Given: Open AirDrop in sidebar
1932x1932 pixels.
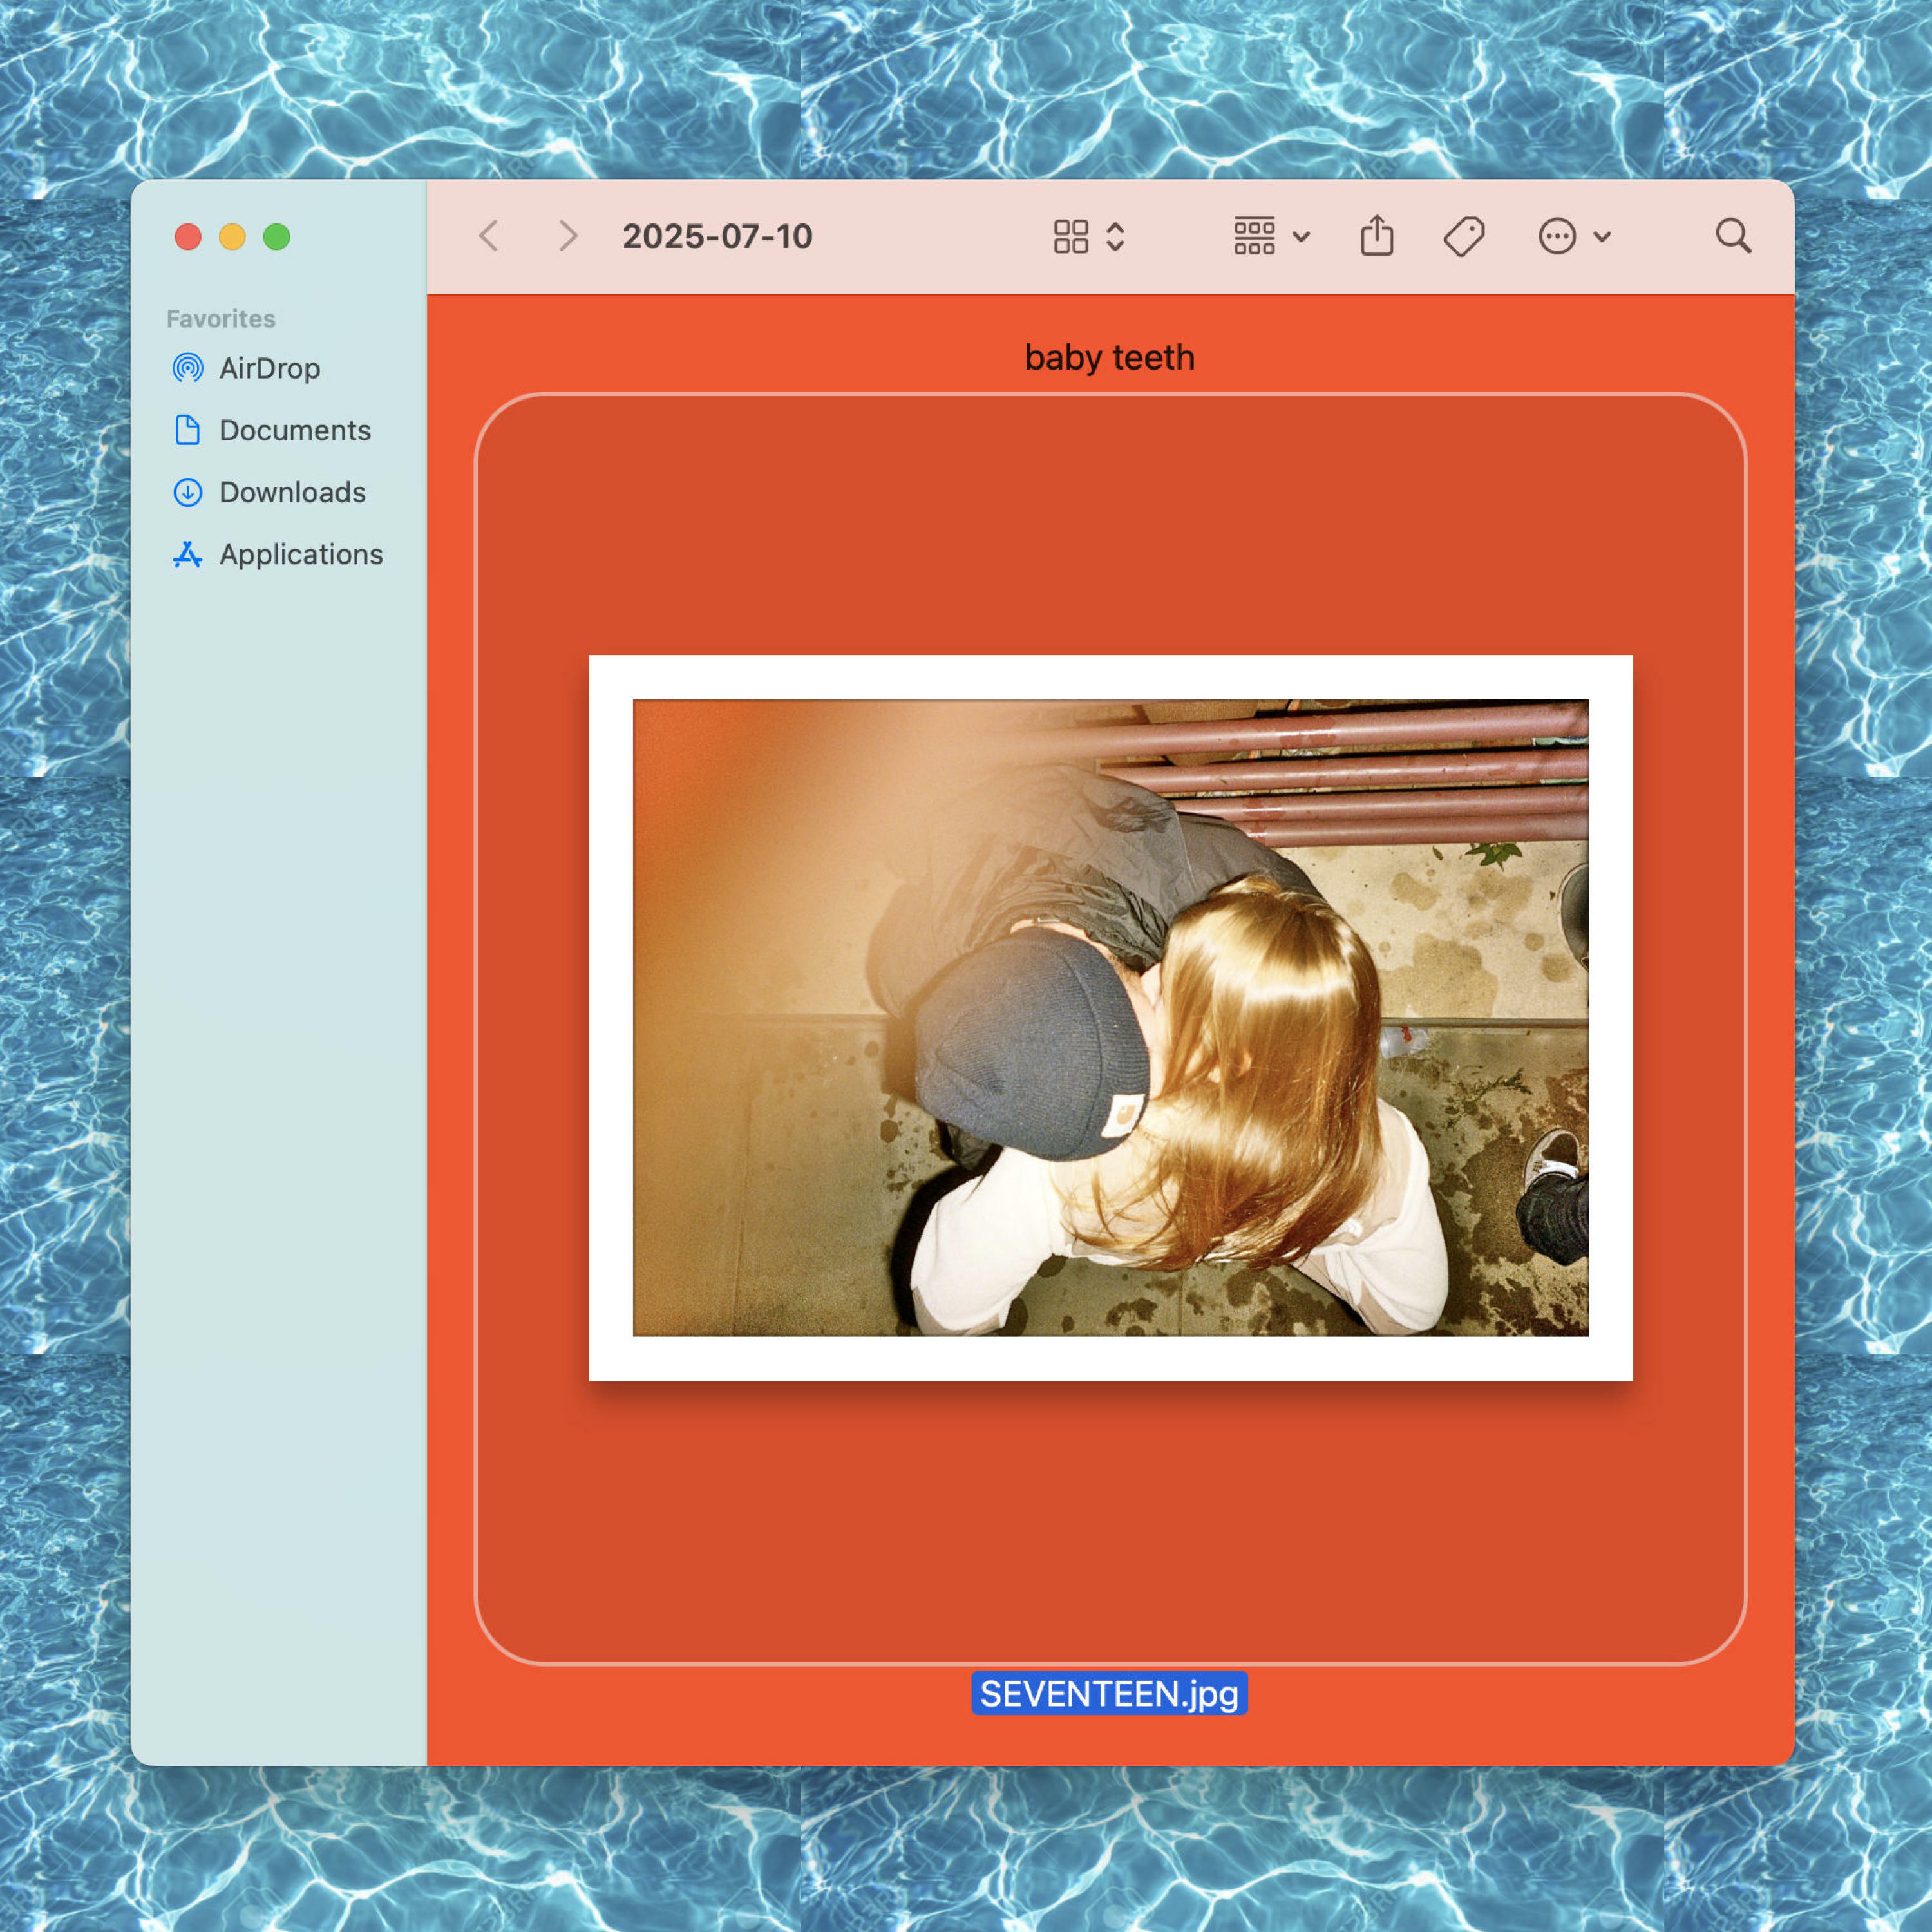Looking at the screenshot, I should (269, 368).
